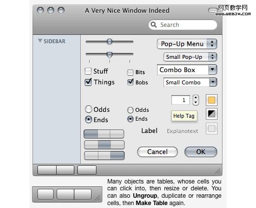Click the Help Tag tooltip
Viewport: 256px width, 208px height.
coord(184,116)
